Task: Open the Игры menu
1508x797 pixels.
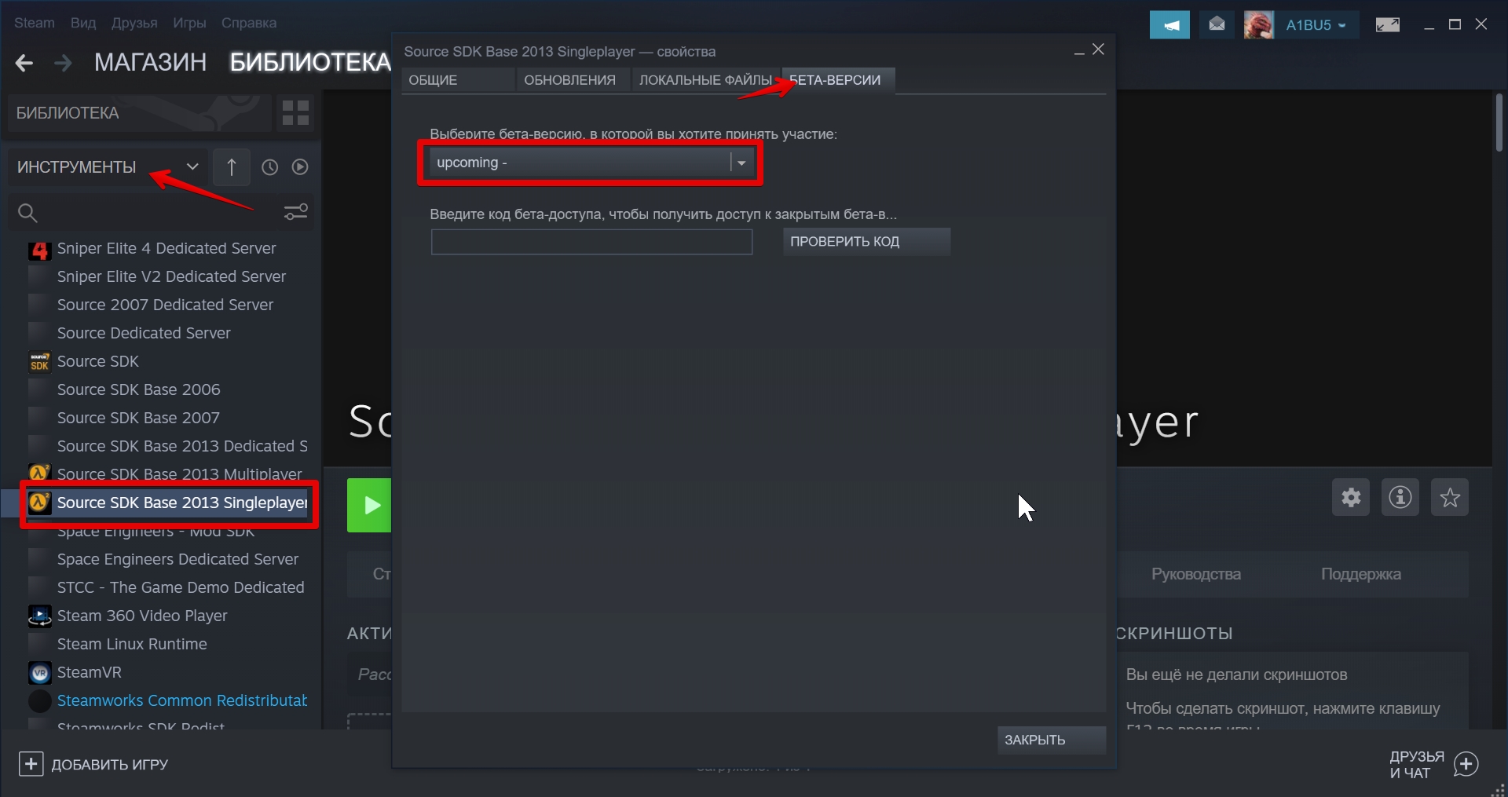Action: 189,23
